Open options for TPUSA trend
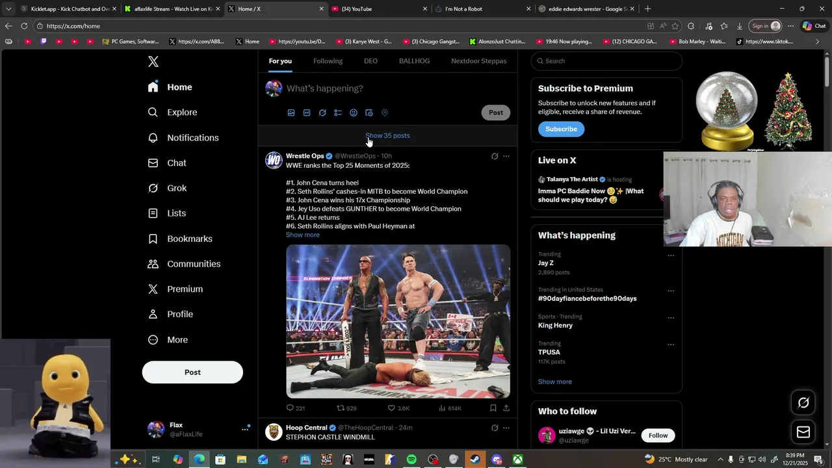The height and width of the screenshot is (468, 832). [671, 344]
